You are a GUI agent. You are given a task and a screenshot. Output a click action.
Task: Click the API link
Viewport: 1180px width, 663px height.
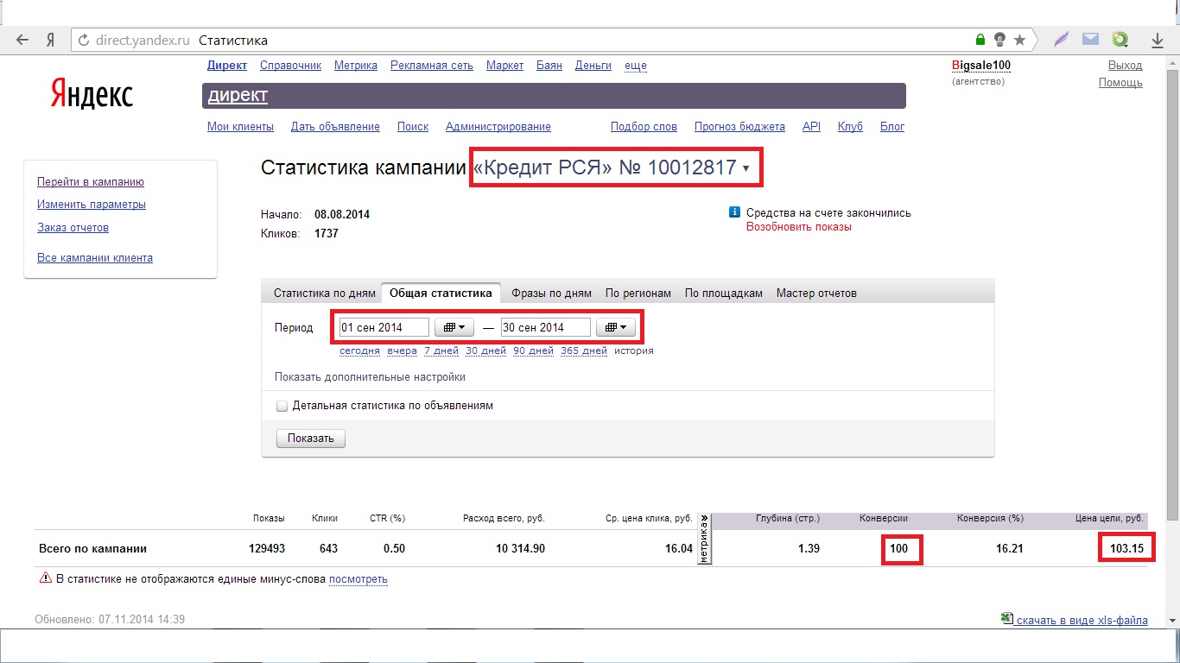click(x=811, y=126)
